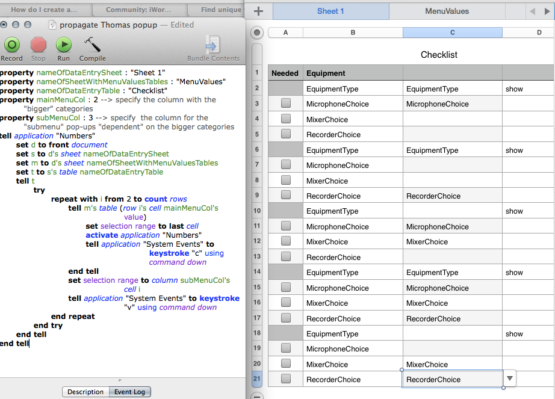Open Bundle Contents from the toolbar
This screenshot has width=555, height=399.
[212, 46]
